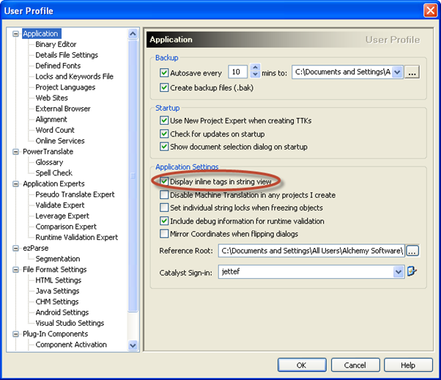Select Validate Expert
Image resolution: width=441 pixels, height=380 pixels.
(x=60, y=205)
